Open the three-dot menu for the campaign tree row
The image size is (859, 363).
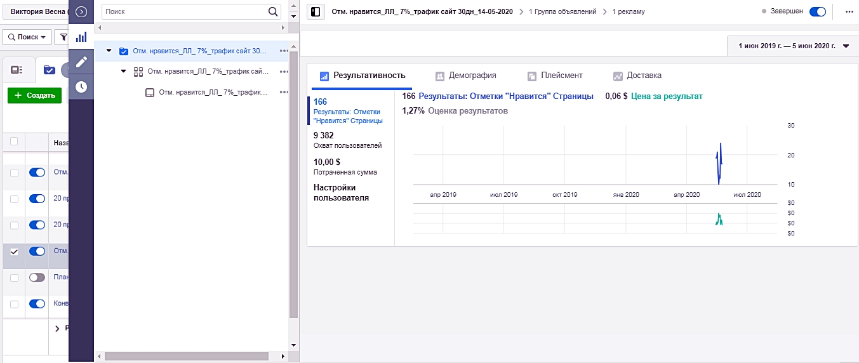[284, 51]
